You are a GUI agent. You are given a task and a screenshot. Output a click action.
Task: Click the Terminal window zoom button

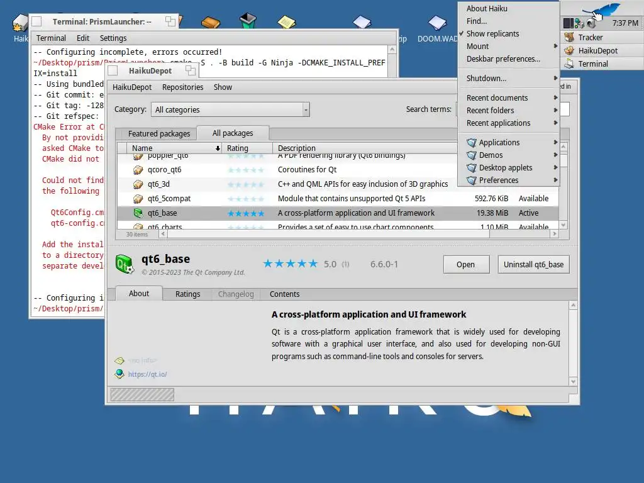(x=170, y=21)
